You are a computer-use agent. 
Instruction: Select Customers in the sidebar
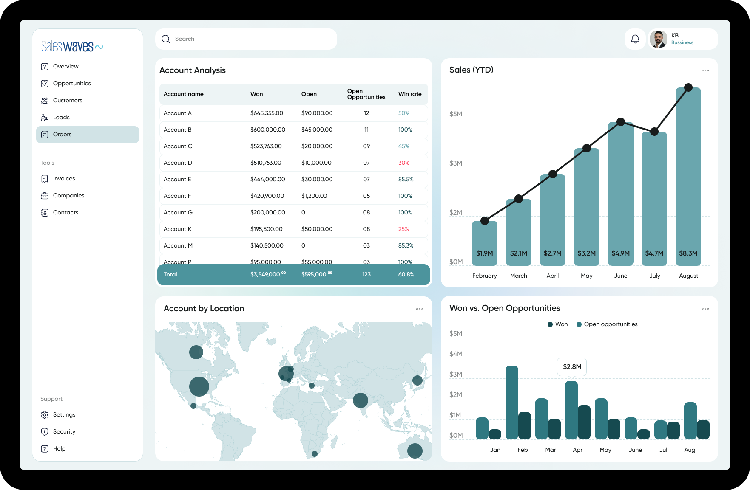pos(88,101)
